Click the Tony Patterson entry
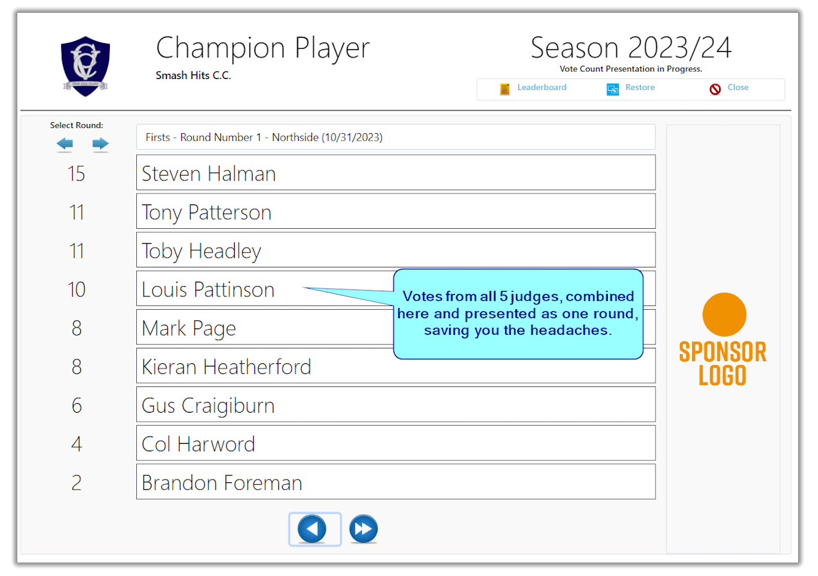 click(395, 211)
